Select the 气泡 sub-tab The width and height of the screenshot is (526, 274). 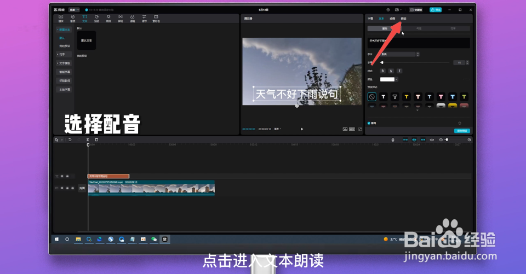click(419, 29)
